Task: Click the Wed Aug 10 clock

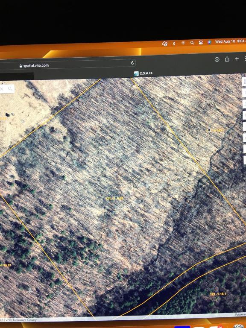Action: tap(230, 41)
